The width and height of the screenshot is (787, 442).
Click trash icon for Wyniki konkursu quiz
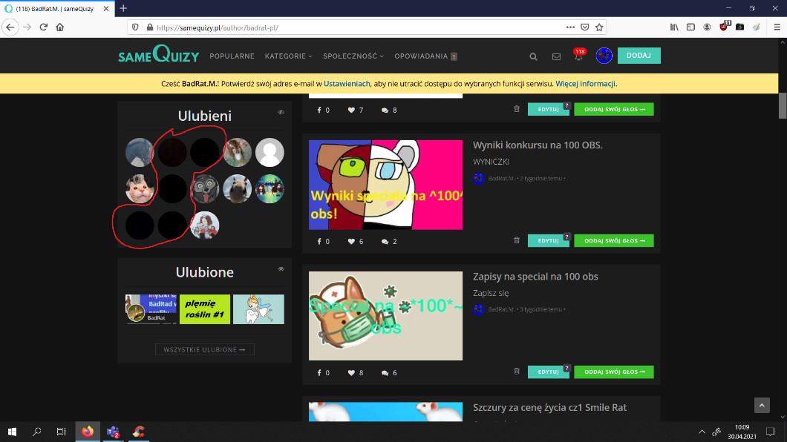point(517,240)
